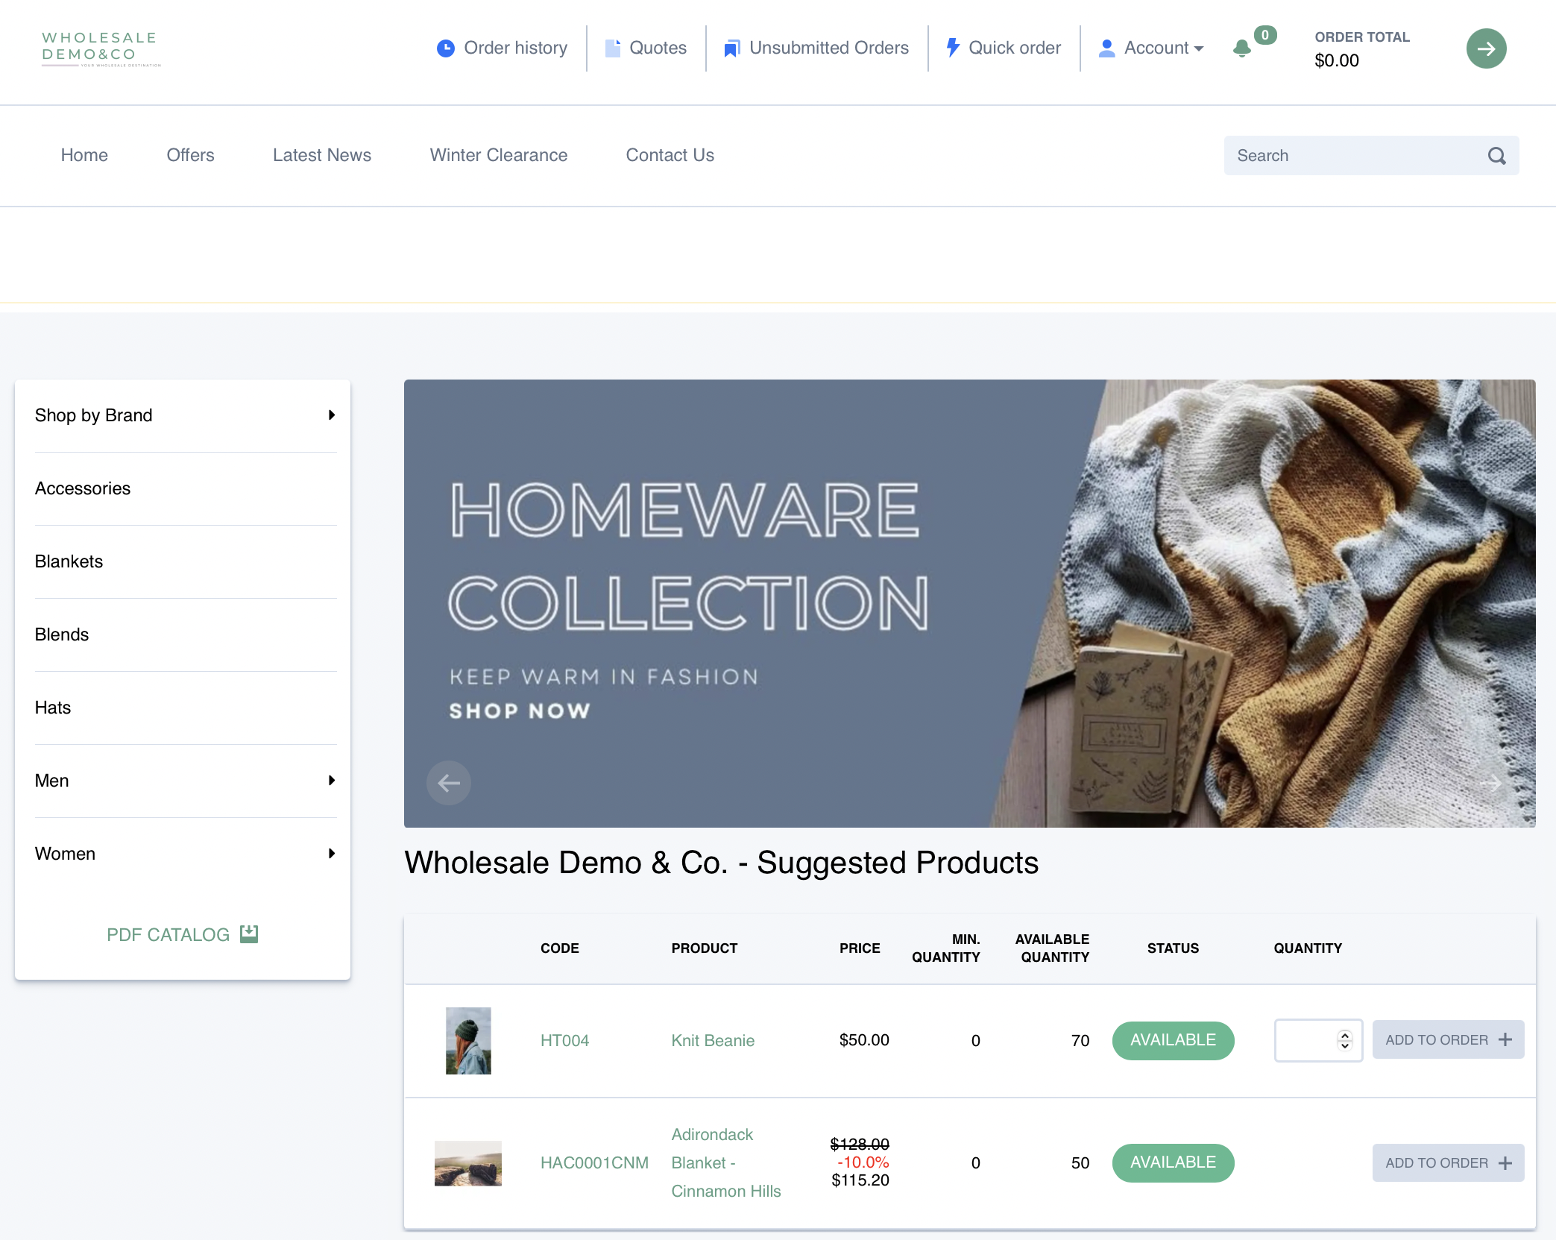The image size is (1556, 1240).
Task: Increase Knit Beanie quantity with stepper
Action: click(x=1344, y=1035)
